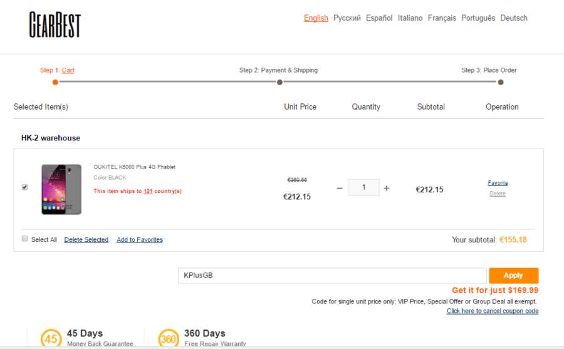Switch language to Français
Image resolution: width=564 pixels, height=349 pixels.
(442, 18)
